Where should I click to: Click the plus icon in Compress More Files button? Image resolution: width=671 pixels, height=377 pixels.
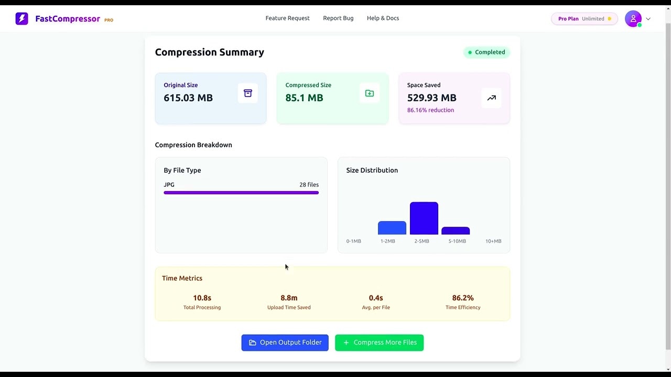346,342
